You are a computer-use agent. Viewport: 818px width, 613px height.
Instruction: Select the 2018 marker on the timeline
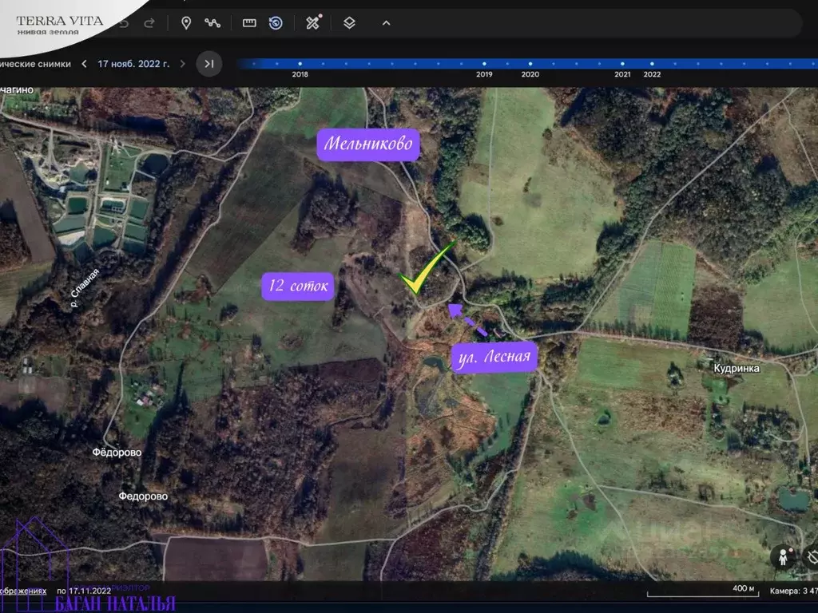(x=300, y=63)
